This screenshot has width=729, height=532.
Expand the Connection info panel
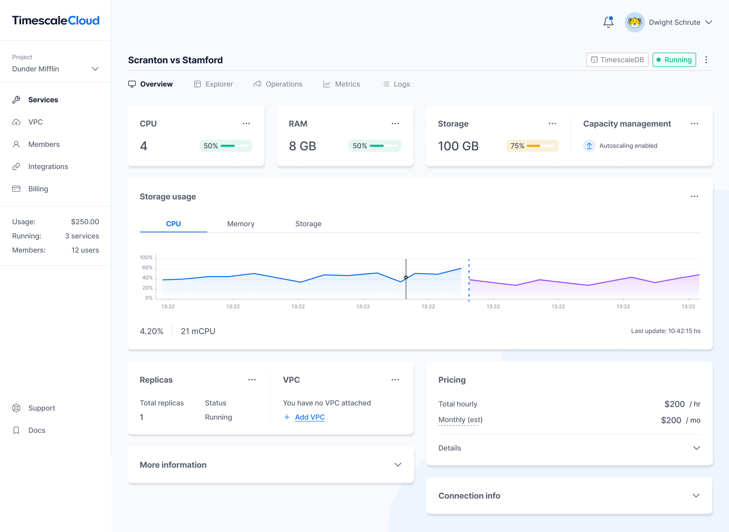[x=696, y=496]
